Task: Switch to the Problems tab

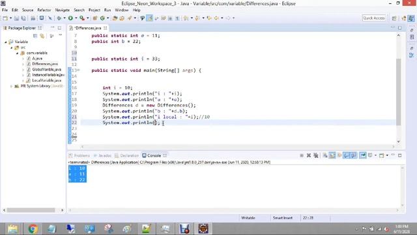Action: point(79,155)
